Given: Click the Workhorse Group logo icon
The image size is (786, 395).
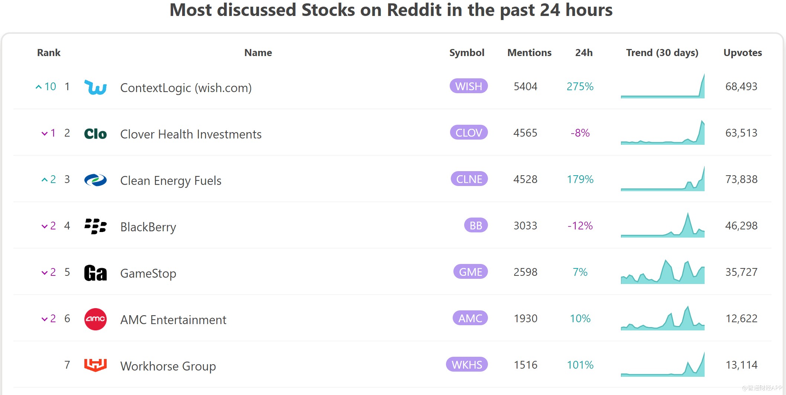Looking at the screenshot, I should [x=96, y=365].
